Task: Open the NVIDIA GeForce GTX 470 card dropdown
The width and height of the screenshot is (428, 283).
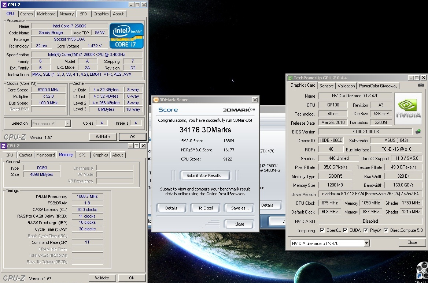Action: pos(366,243)
